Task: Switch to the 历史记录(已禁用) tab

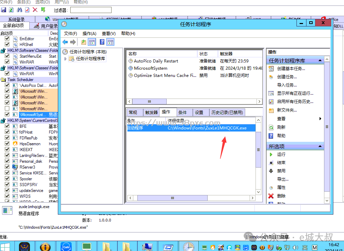Action: 227,113
